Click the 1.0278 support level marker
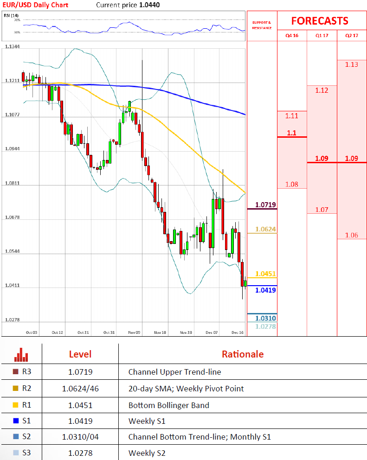This screenshot has height=460, width=367. tap(265, 326)
